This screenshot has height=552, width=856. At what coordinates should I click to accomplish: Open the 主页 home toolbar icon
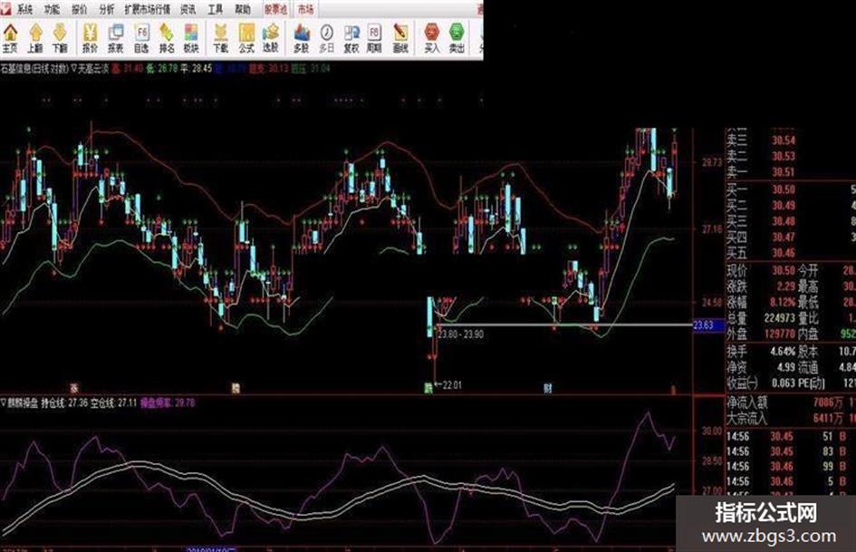point(10,38)
